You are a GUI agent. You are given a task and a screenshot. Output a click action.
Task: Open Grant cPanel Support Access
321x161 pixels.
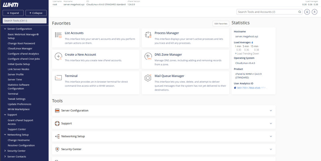pos(20,122)
